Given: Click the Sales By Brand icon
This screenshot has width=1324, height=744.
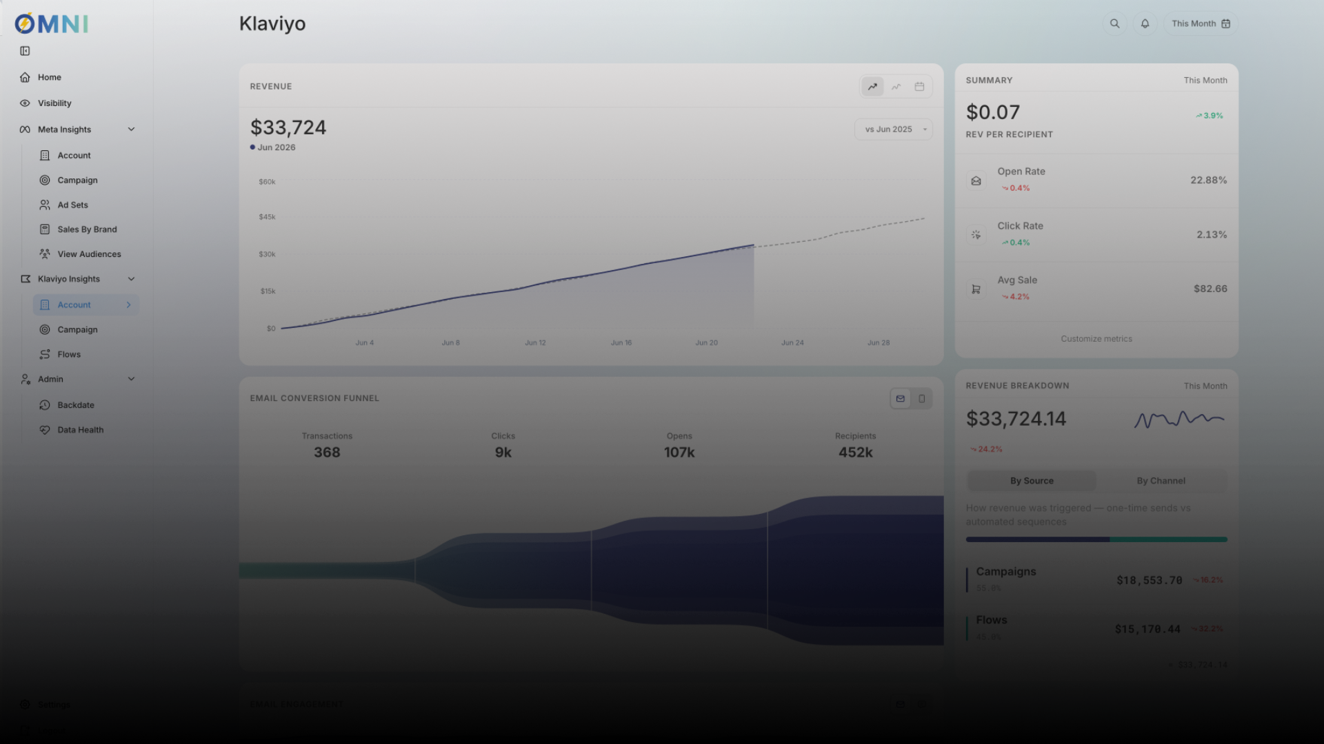Looking at the screenshot, I should 45,229.
